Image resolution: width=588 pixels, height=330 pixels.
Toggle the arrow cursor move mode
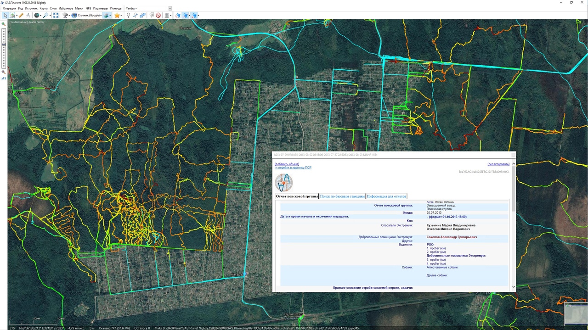pos(5,15)
